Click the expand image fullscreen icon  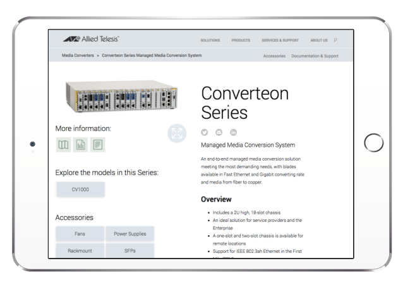pos(177,133)
